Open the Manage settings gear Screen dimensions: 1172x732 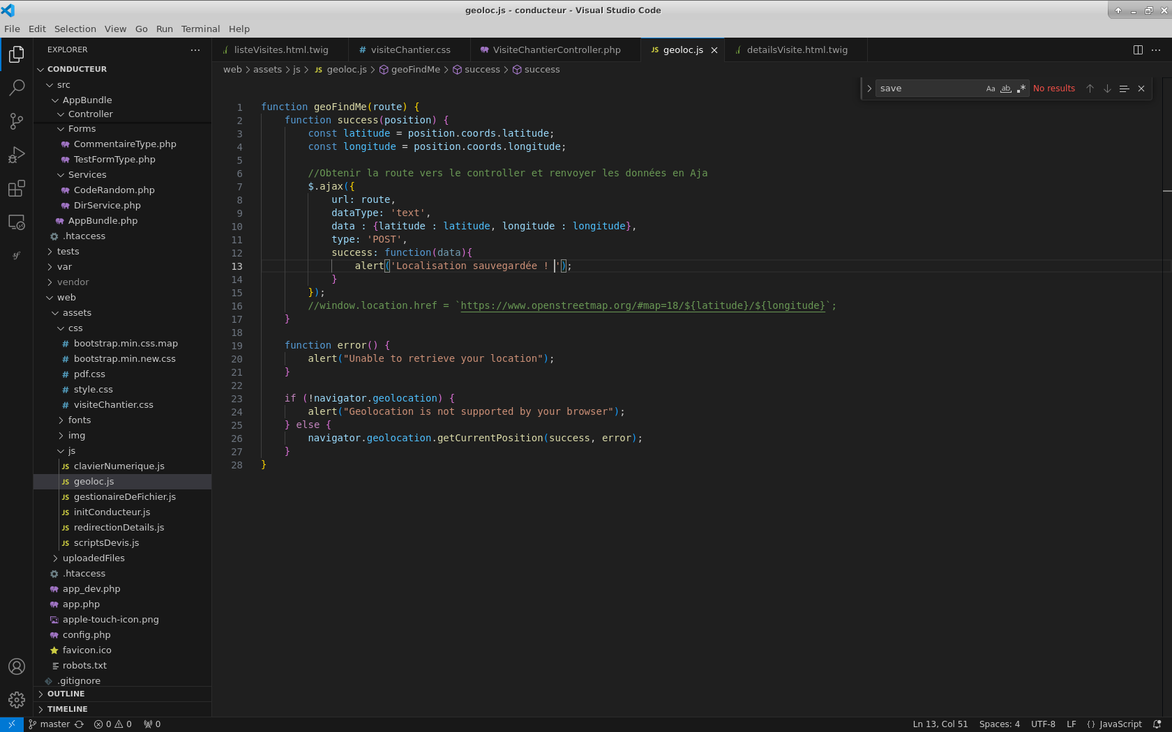(x=17, y=700)
